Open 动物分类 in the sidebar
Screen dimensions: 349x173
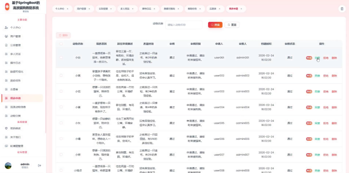click(22, 116)
